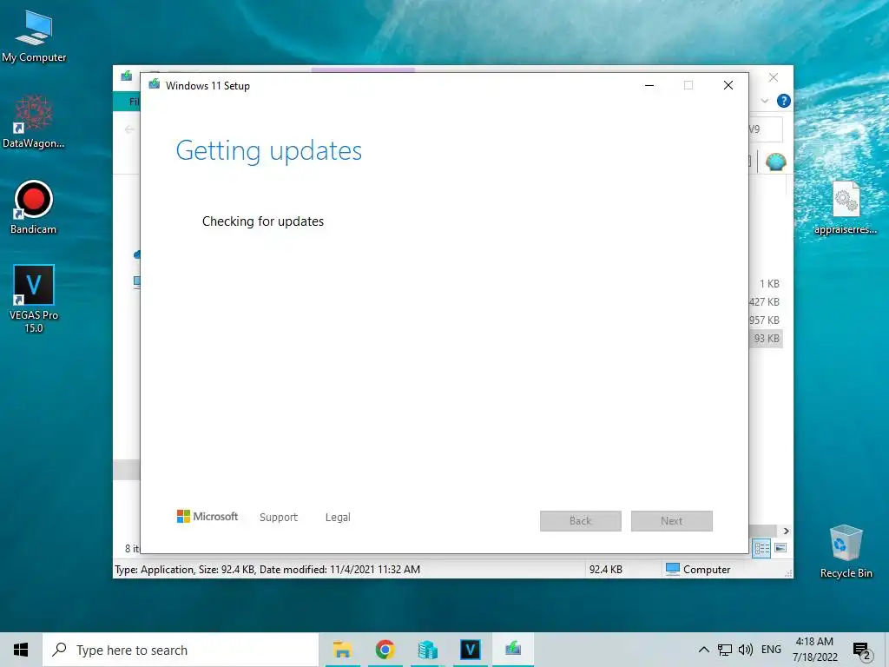The height and width of the screenshot is (667, 889).
Task: Minimize the Windows 11 Setup window
Action: (649, 85)
